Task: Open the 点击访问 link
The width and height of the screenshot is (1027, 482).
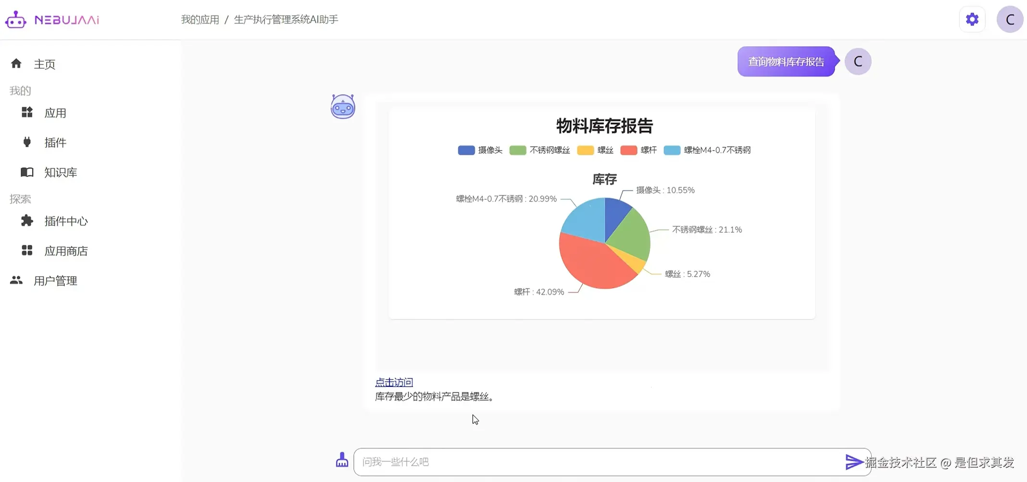Action: [393, 381]
